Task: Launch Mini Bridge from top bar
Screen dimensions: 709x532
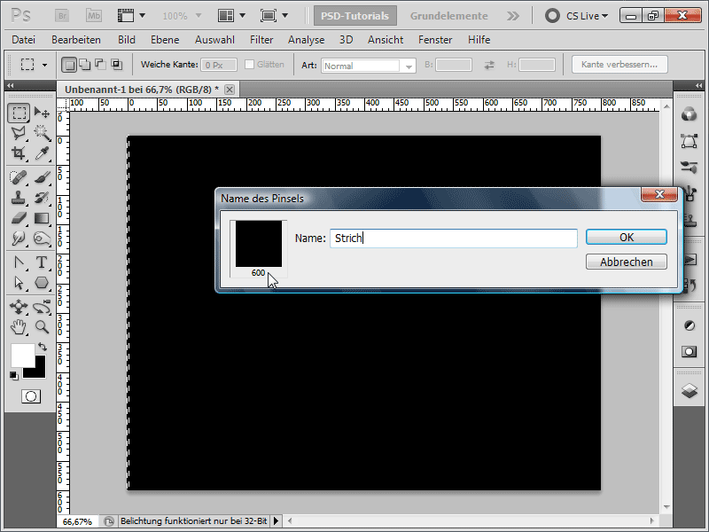Action: coord(94,16)
